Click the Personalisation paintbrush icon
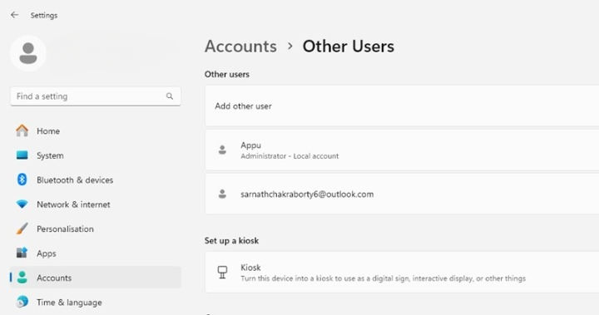Image resolution: width=599 pixels, height=315 pixels. [22, 229]
